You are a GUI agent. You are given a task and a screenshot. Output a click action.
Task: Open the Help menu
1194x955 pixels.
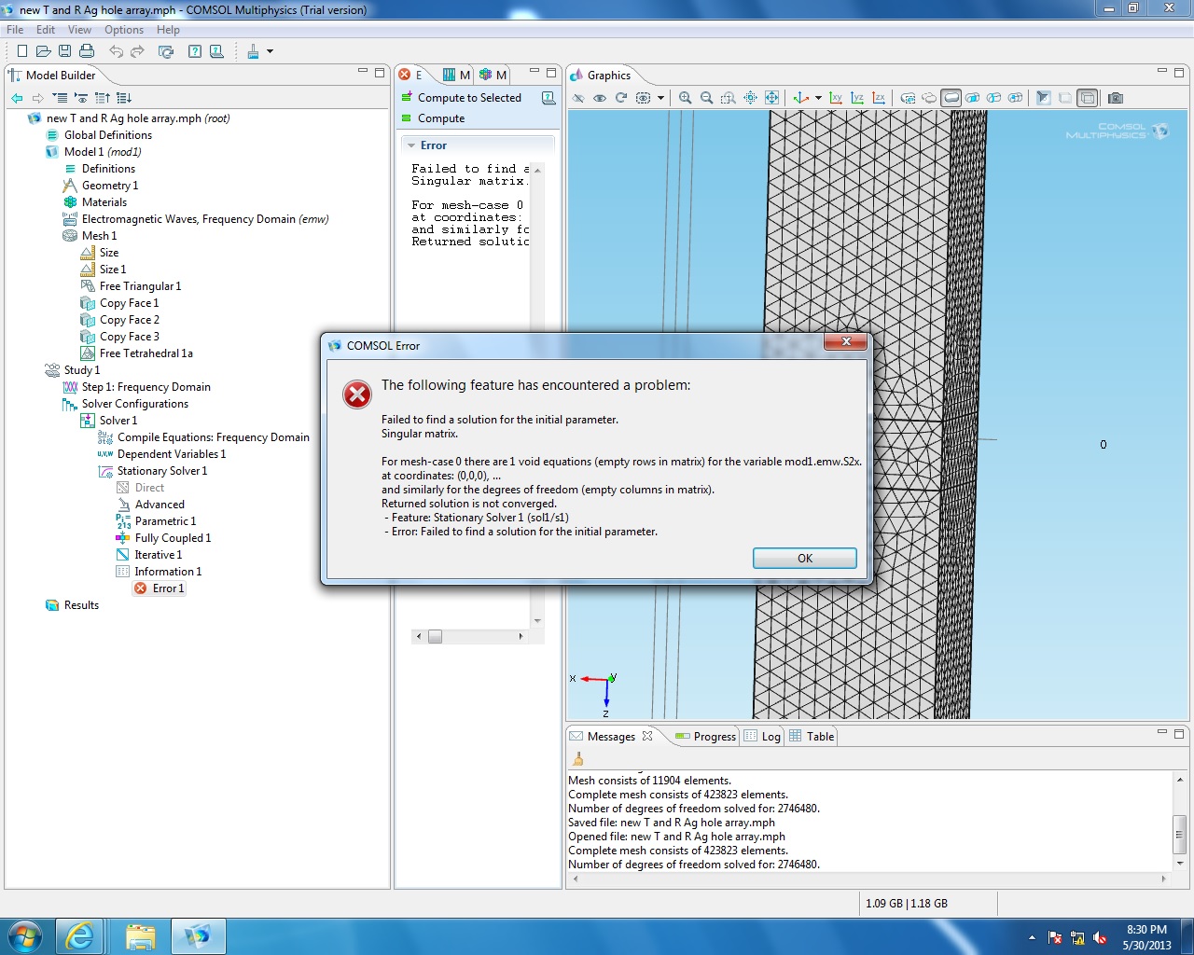click(168, 30)
